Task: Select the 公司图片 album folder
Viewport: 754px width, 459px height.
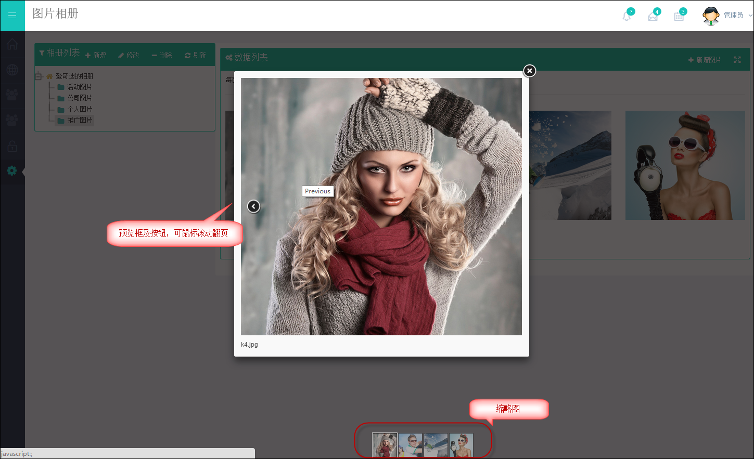Action: (x=80, y=98)
